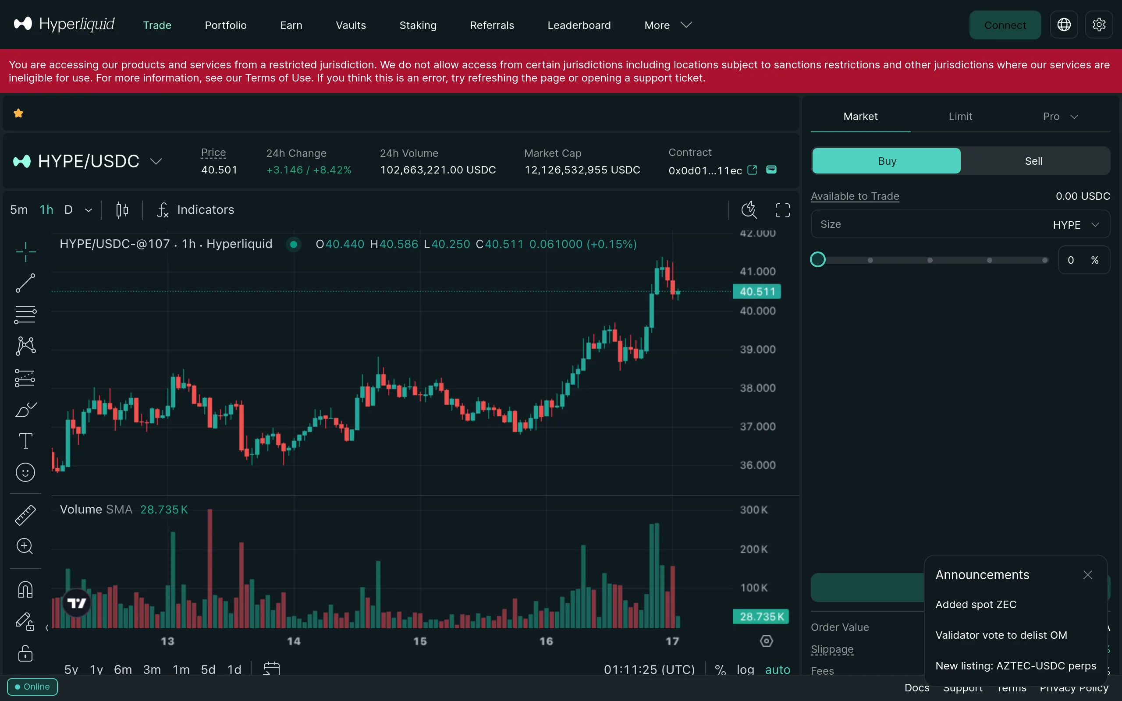The height and width of the screenshot is (701, 1122).
Task: Open the HYPE/USDC pair selector
Action: coord(88,161)
